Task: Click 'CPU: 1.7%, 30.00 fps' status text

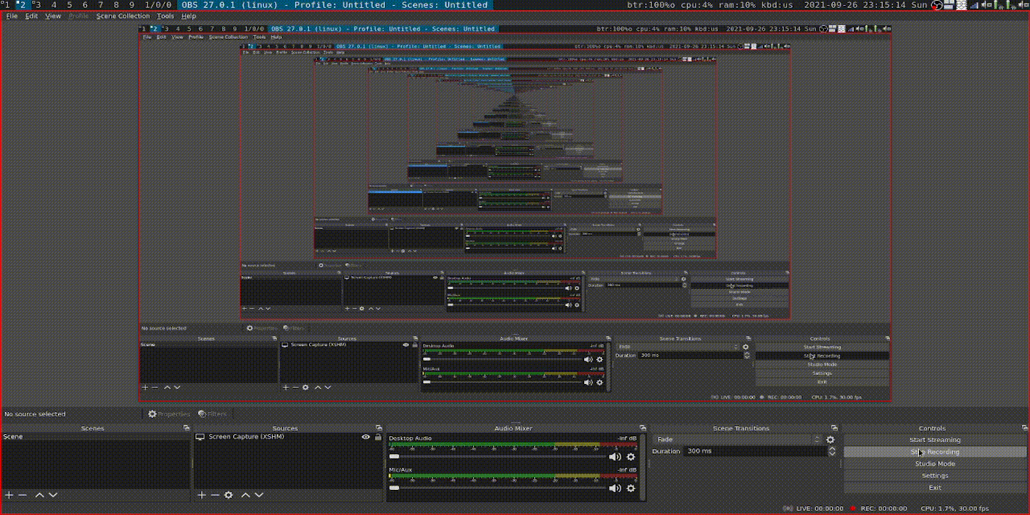Action: (x=955, y=508)
